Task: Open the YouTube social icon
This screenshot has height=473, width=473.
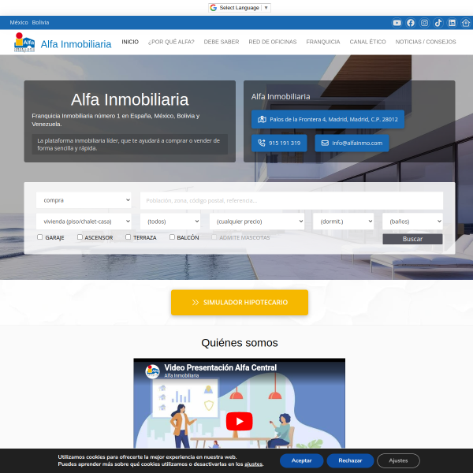Action: pyautogui.click(x=397, y=23)
